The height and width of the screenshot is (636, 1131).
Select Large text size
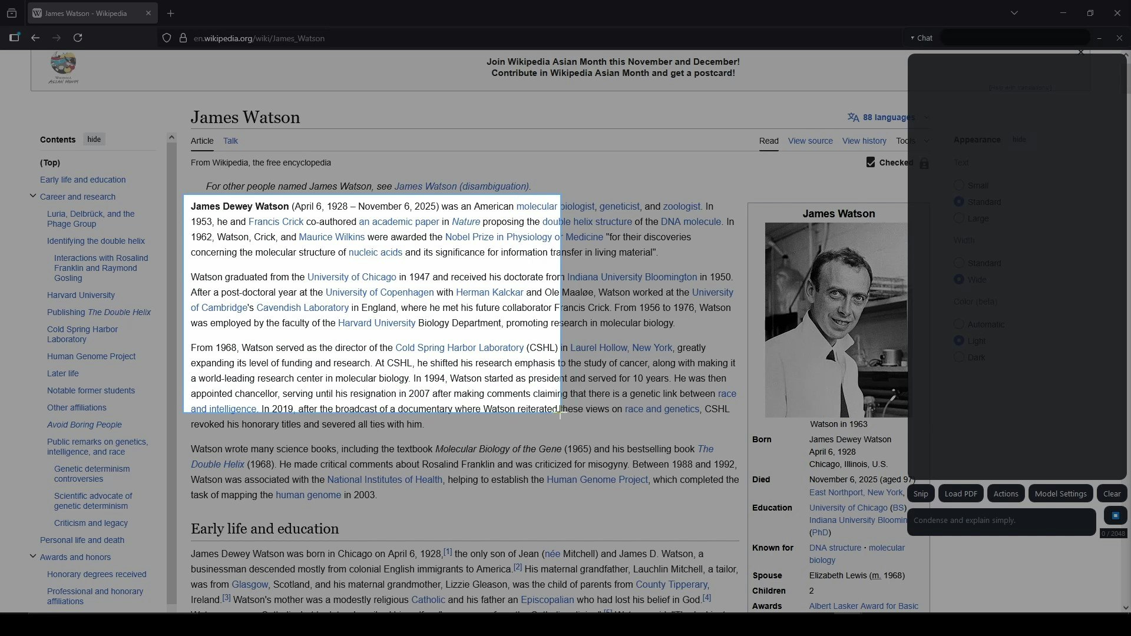click(x=959, y=218)
